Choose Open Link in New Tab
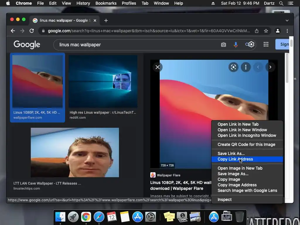The width and height of the screenshot is (300, 225). tap(247, 124)
